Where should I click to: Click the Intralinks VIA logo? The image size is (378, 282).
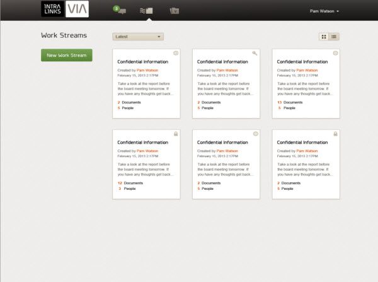(65, 9)
